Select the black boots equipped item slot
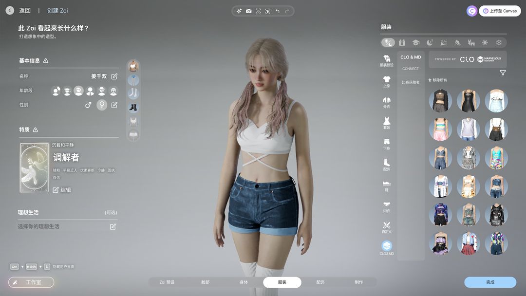 [133, 107]
